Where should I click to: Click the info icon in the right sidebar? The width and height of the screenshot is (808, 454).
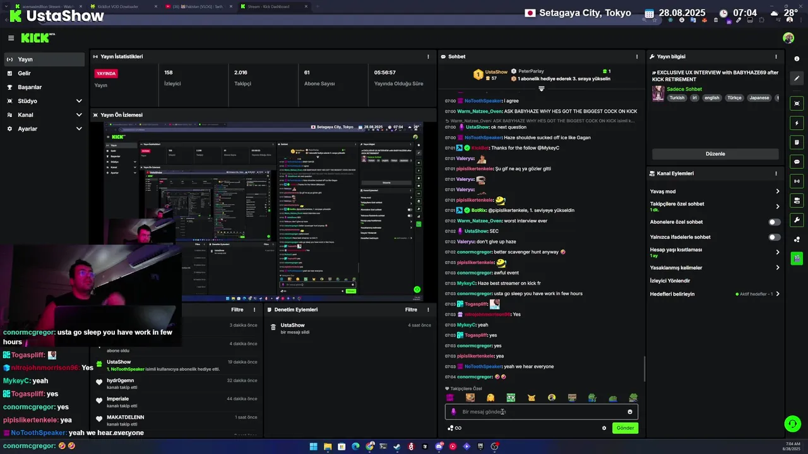coord(797,59)
